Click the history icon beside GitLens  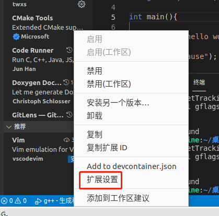pyautogui.click(x=70, y=115)
